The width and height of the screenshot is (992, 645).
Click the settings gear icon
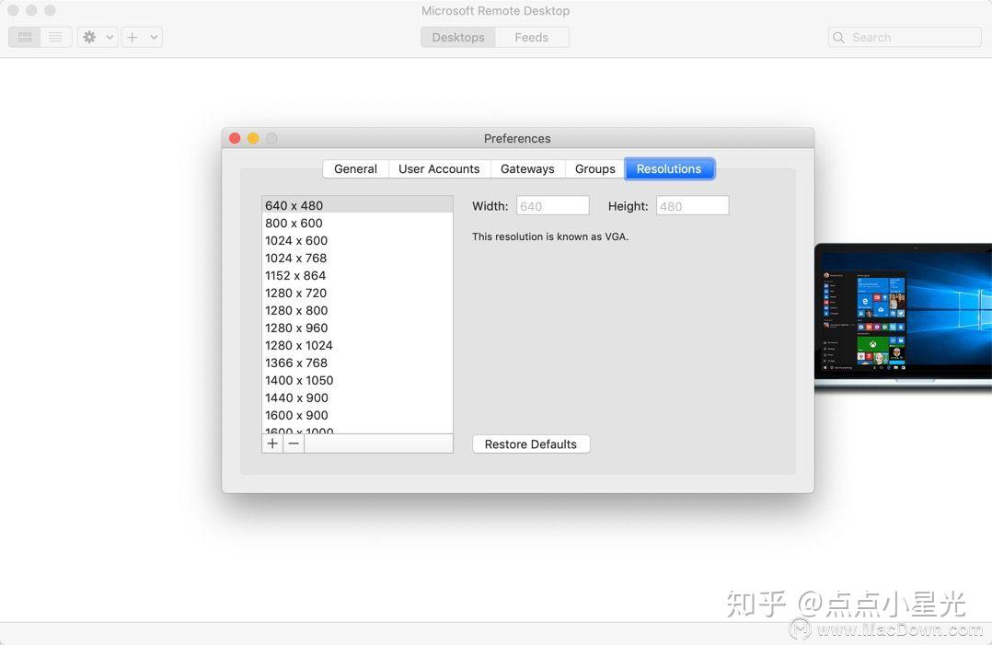coord(89,38)
